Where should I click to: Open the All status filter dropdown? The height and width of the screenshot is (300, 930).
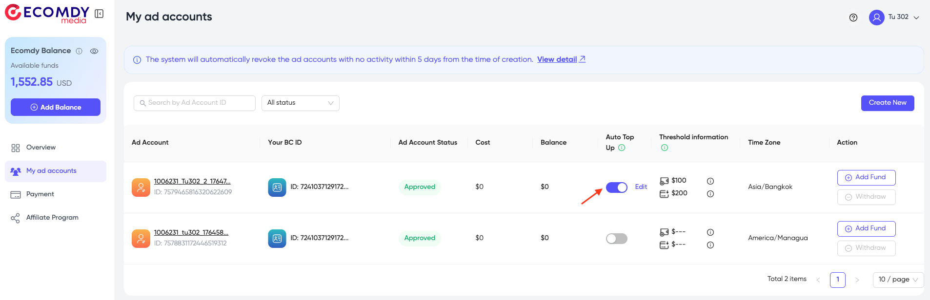click(300, 103)
